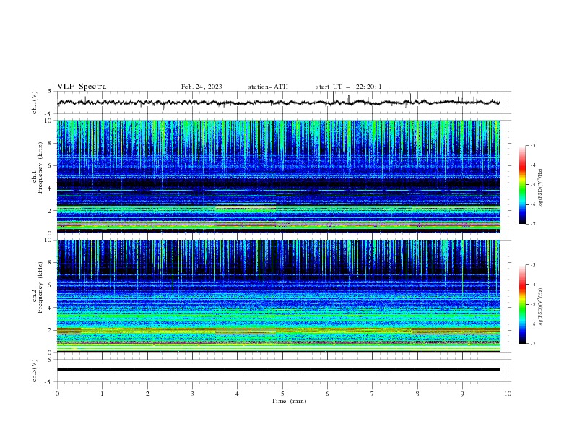Click the "5" volt tick on ch.1(V) axis
This screenshot has height=442, width=572.
pyautogui.click(x=50, y=92)
